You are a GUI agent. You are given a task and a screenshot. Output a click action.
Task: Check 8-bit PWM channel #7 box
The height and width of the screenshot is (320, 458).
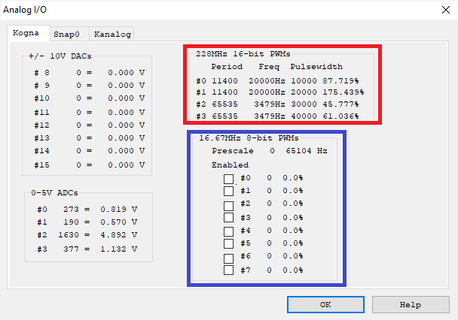pos(229,270)
